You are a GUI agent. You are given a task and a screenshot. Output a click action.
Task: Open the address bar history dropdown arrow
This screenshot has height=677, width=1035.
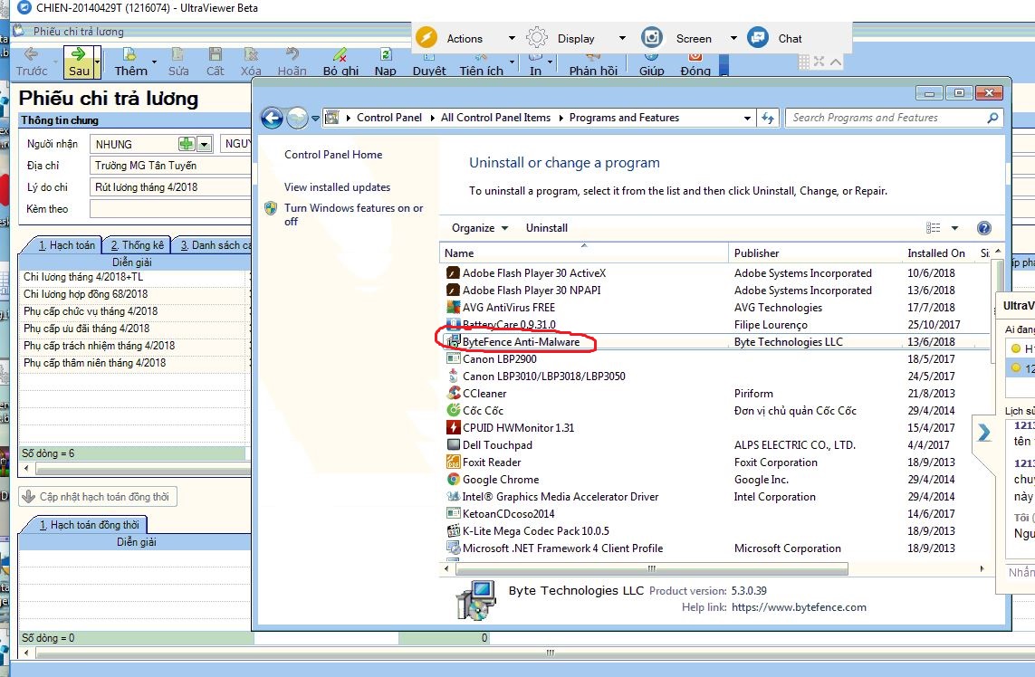click(747, 118)
